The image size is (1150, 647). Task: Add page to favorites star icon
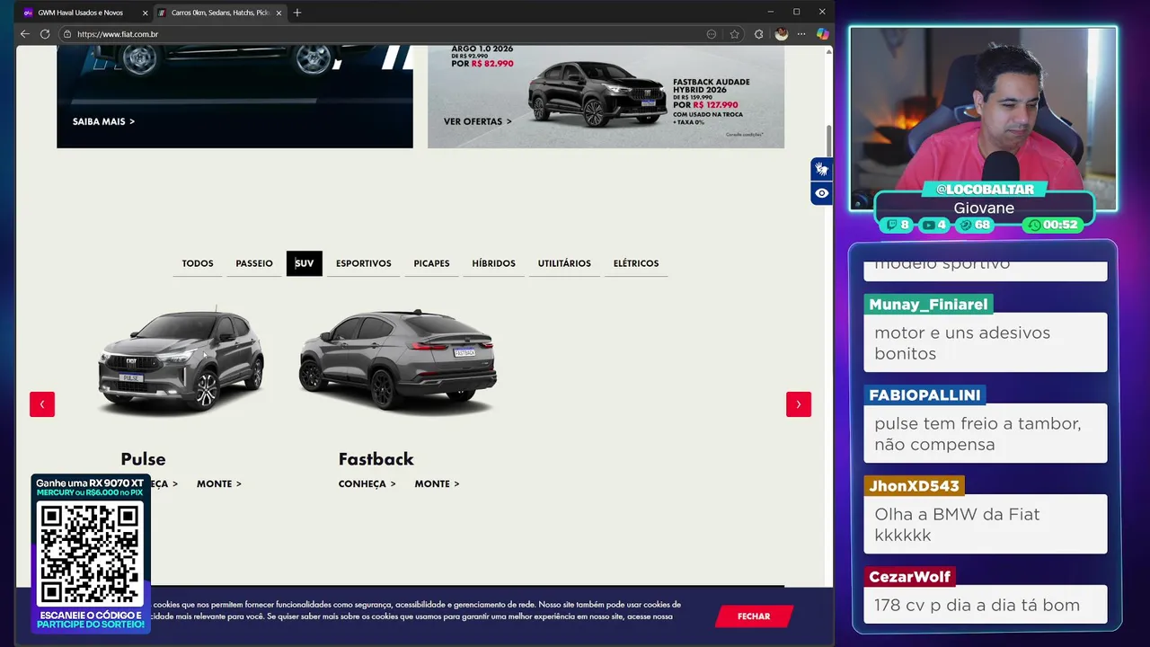pos(734,34)
